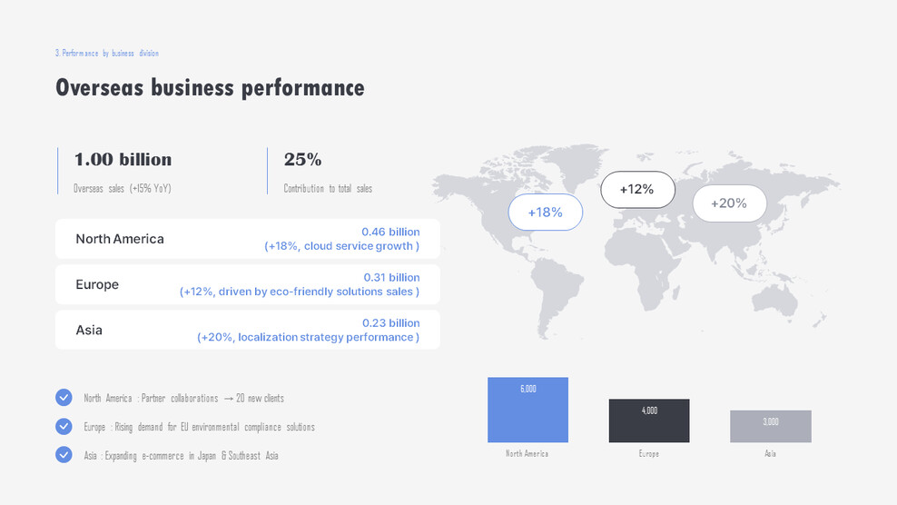Click the Europe checkmark bullet icon
This screenshot has height=505, width=897.
pyautogui.click(x=64, y=426)
